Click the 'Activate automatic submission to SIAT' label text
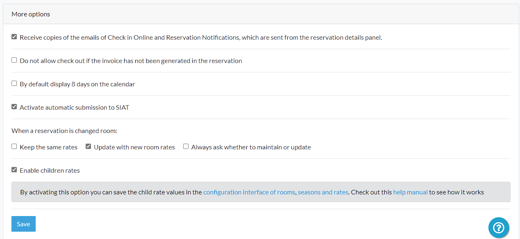 [x=74, y=108]
